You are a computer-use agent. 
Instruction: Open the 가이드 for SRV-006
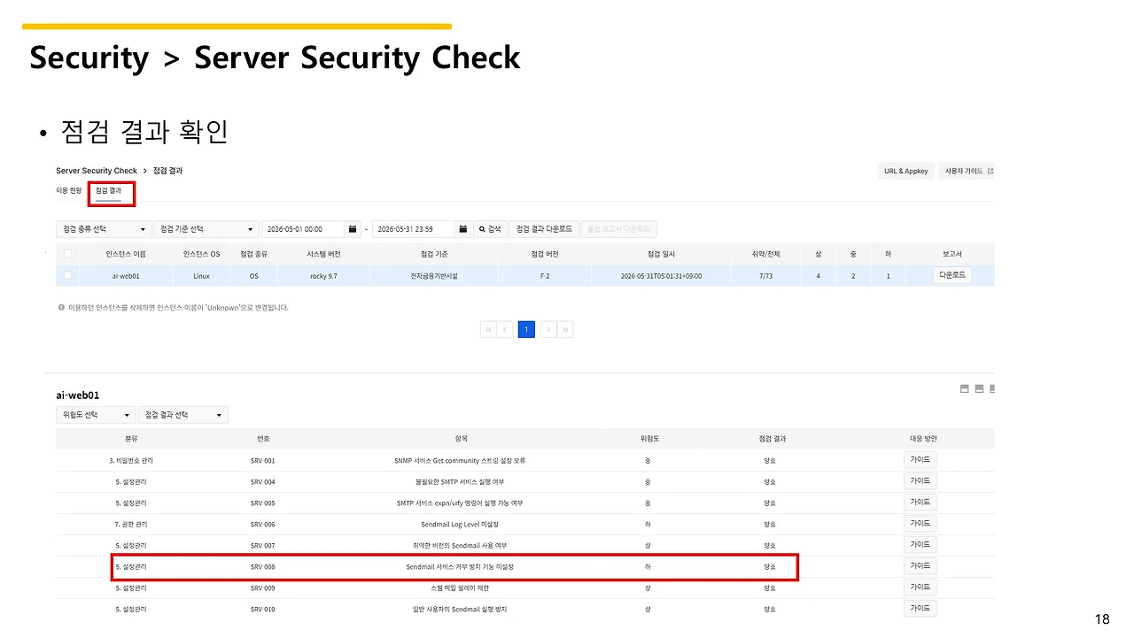(x=920, y=524)
